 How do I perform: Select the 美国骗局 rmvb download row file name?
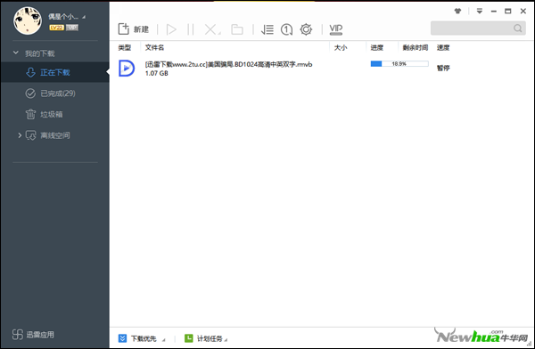(228, 64)
